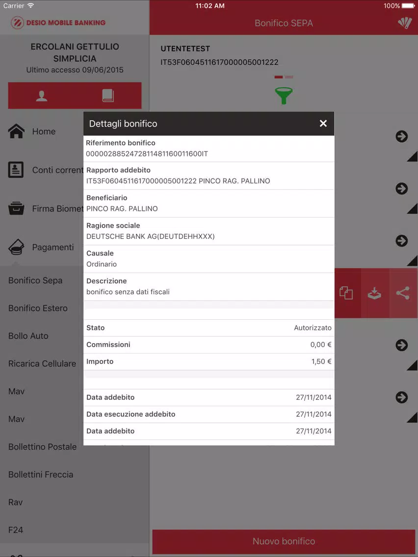Tap 'bonifico senza dati fiscali' description
Screen dimensions: 418x557
click(128, 292)
